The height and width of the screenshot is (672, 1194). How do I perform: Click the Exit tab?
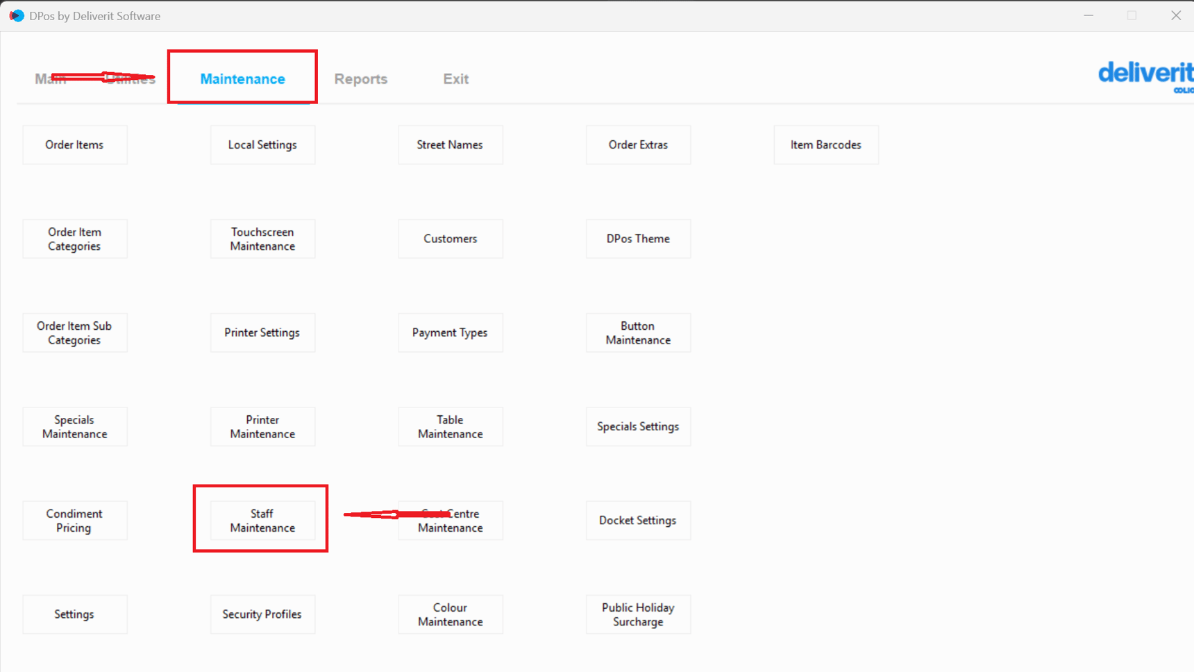coord(455,79)
